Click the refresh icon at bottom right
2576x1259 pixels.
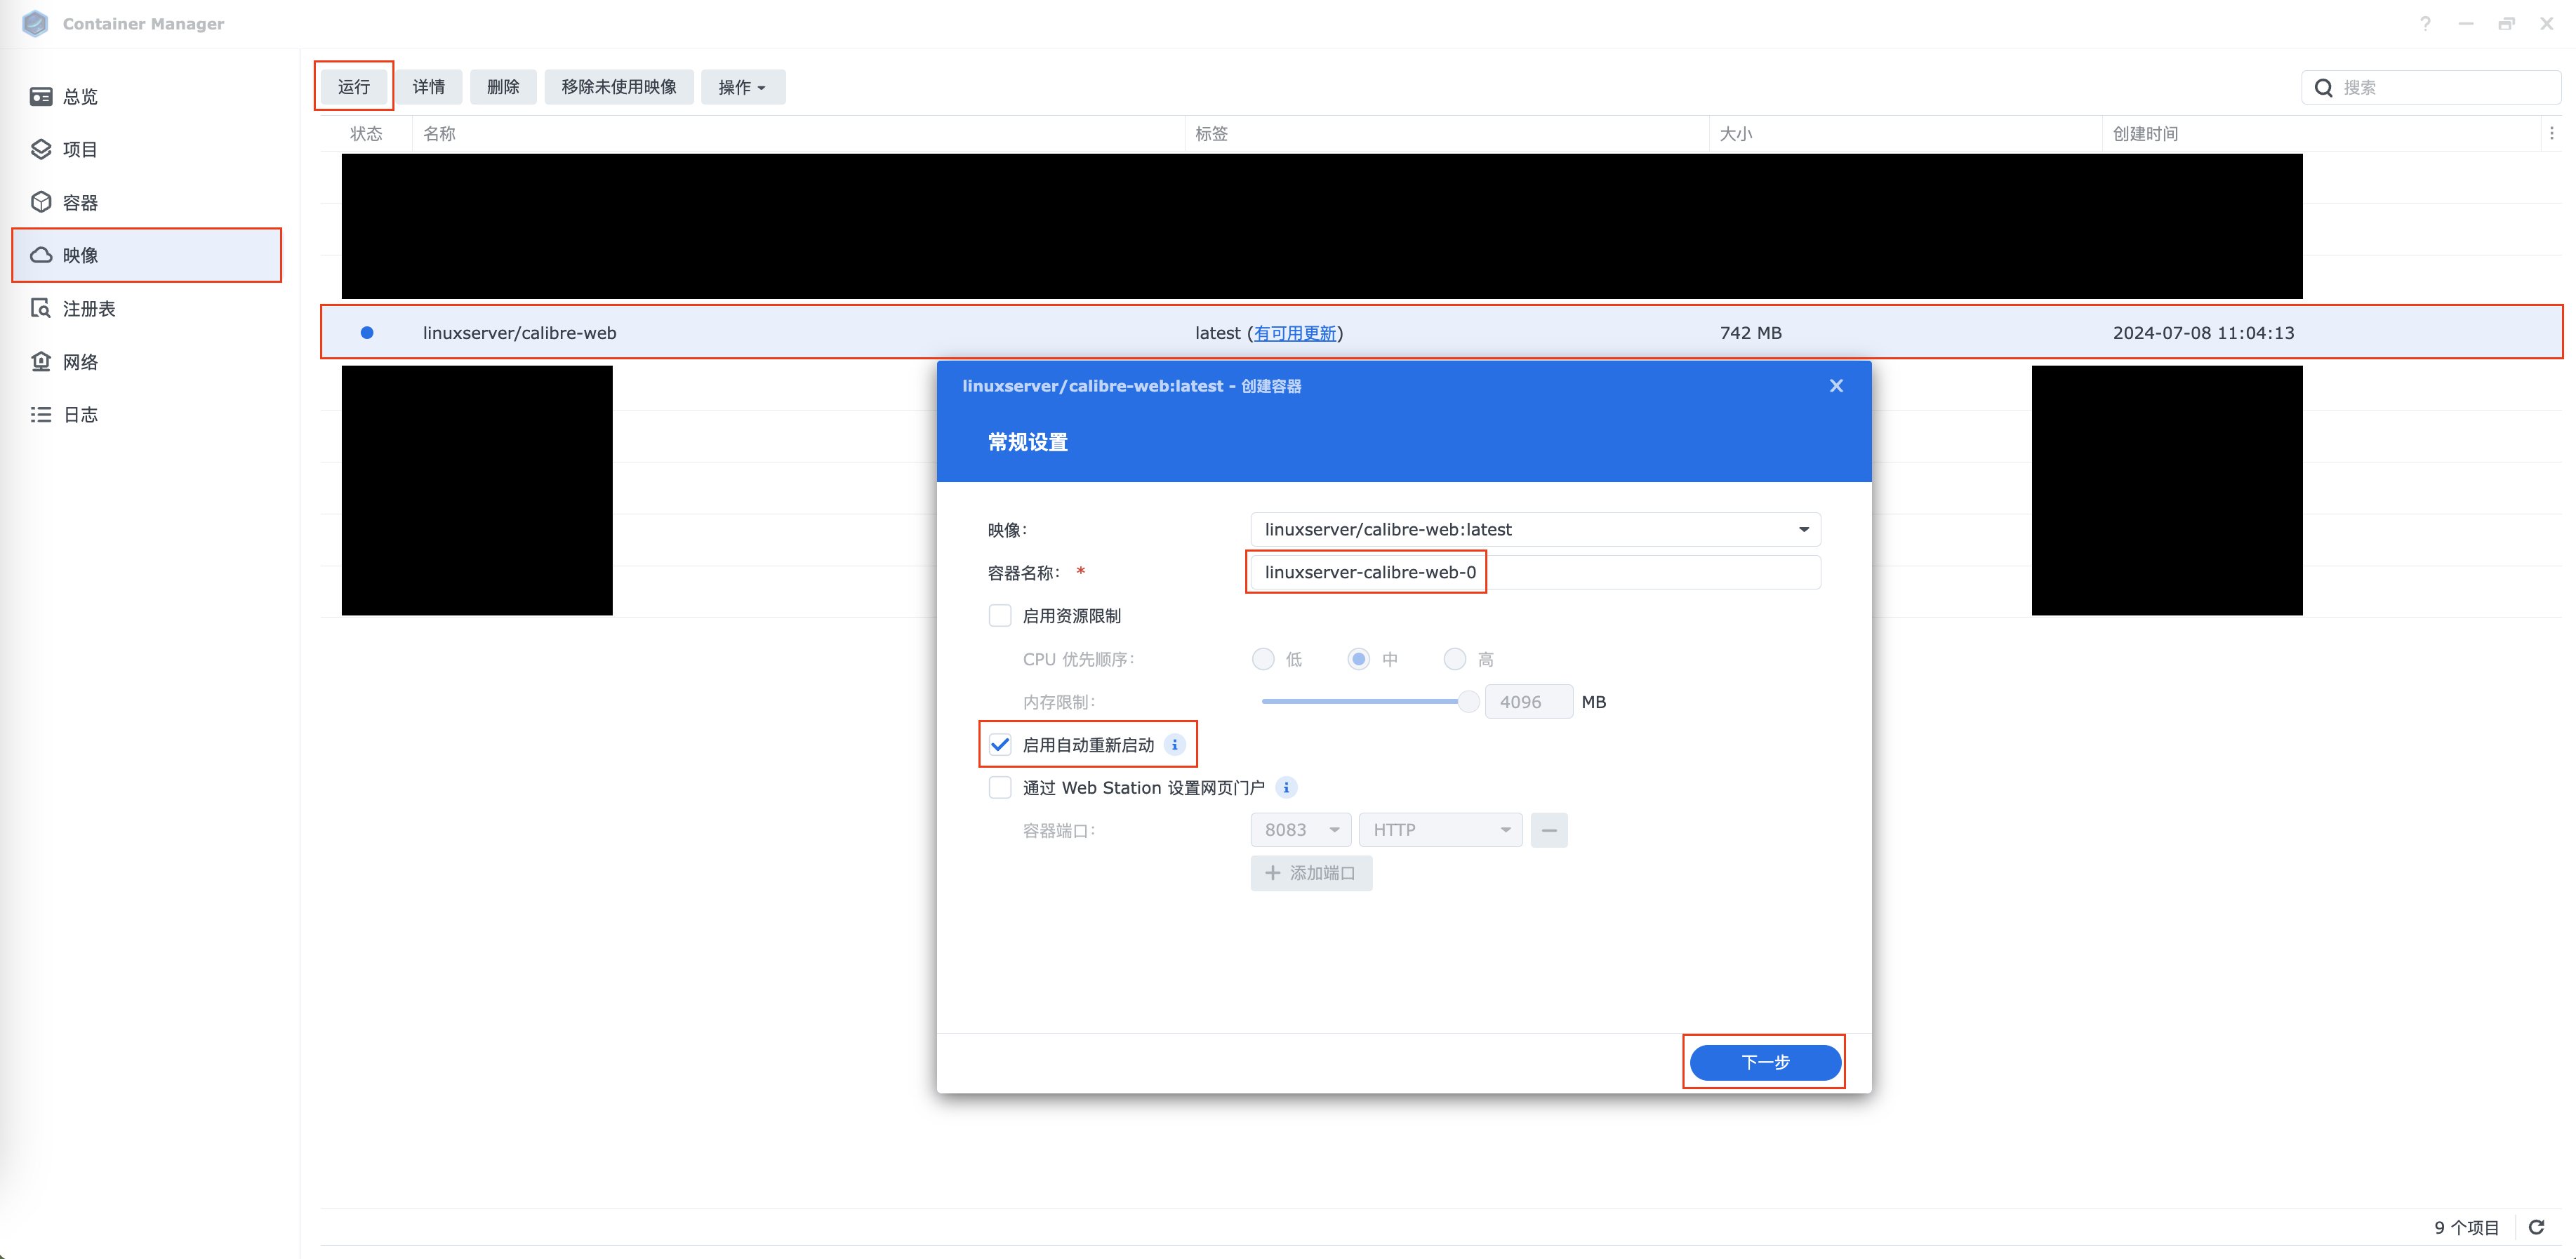click(2536, 1227)
